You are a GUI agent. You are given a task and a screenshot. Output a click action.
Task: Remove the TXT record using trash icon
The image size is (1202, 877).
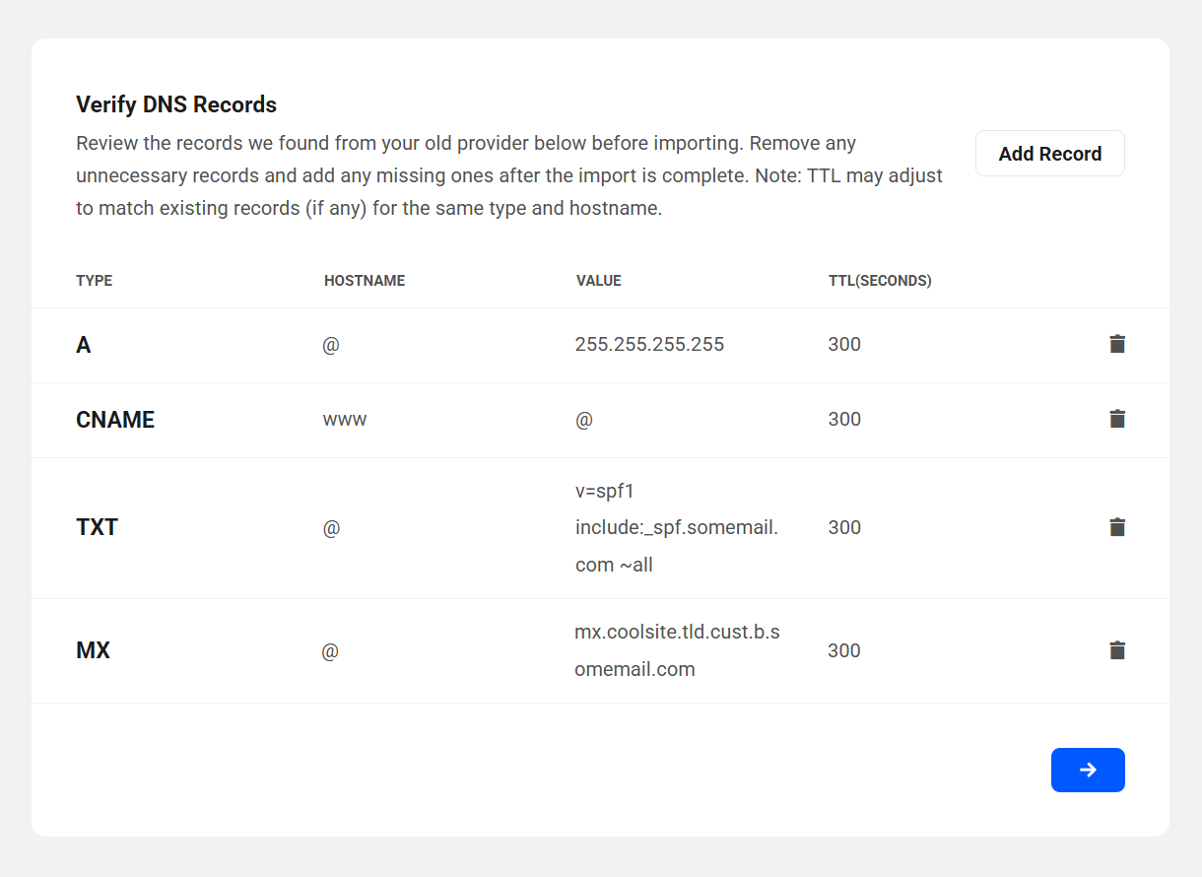1117,527
